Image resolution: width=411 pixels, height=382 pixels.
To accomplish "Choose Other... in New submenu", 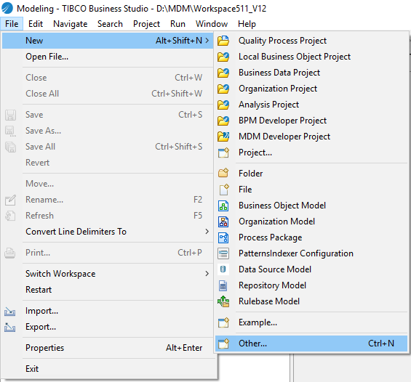I will [311, 344].
